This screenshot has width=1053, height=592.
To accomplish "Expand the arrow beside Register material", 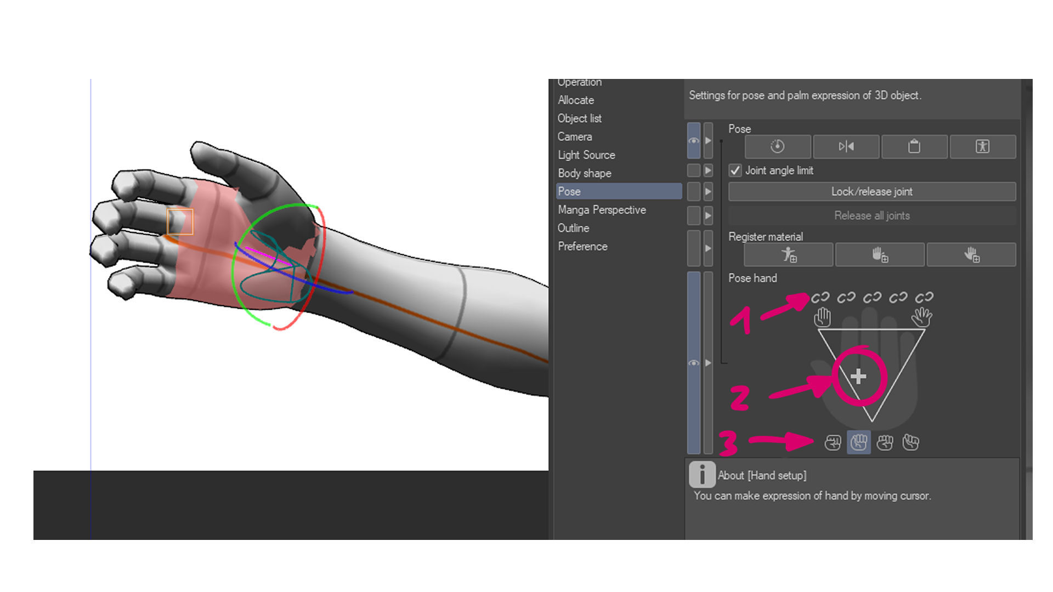I will click(708, 248).
